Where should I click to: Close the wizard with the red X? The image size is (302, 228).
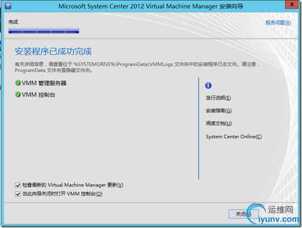pyautogui.click(x=292, y=5)
